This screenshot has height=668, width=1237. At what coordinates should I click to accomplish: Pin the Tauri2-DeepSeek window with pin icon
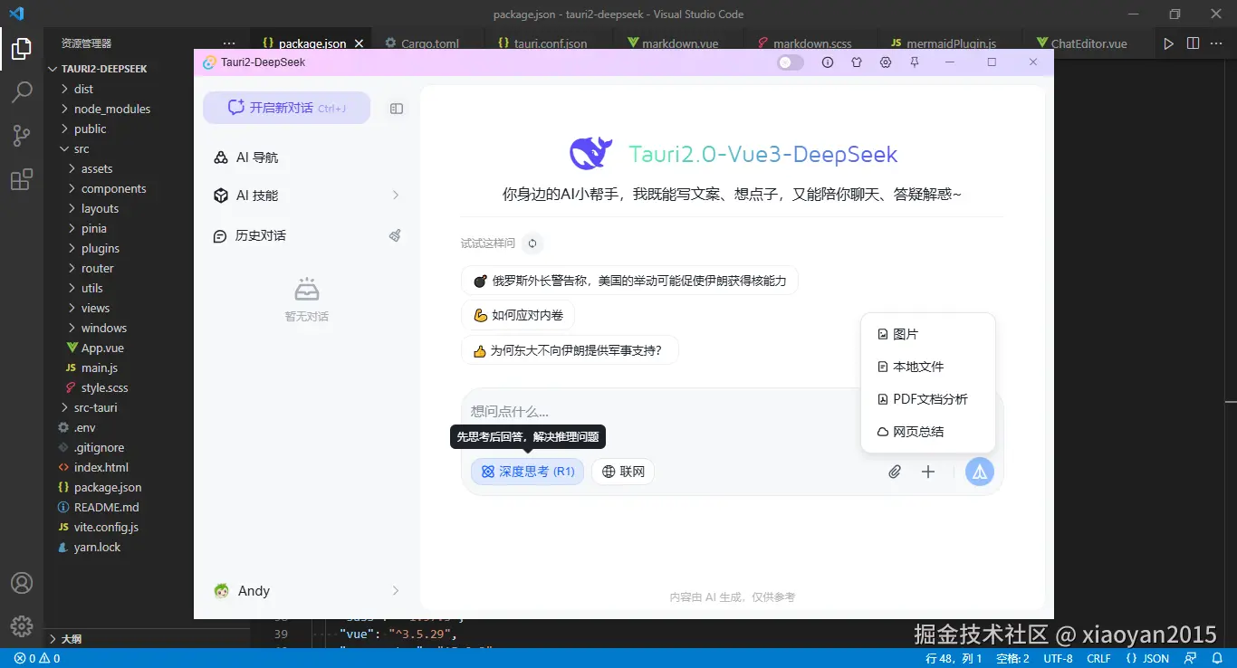916,62
